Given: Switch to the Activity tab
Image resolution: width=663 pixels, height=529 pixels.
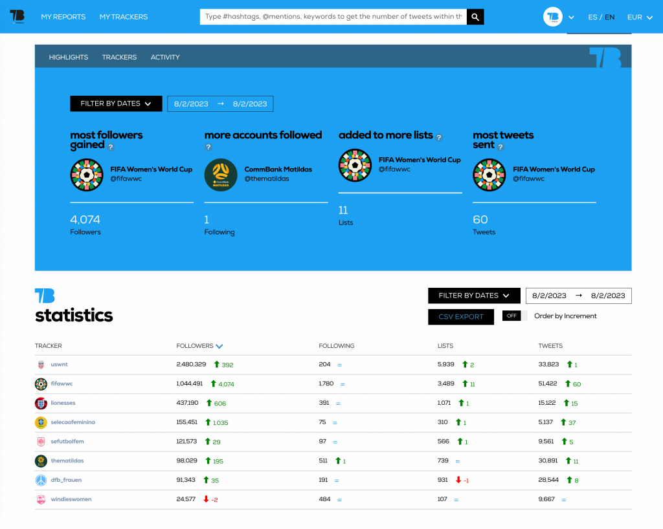Looking at the screenshot, I should (165, 57).
